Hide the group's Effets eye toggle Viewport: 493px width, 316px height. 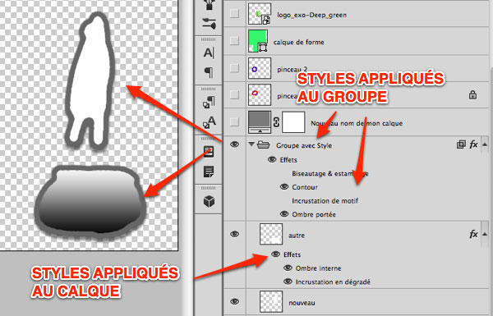pyautogui.click(x=272, y=159)
